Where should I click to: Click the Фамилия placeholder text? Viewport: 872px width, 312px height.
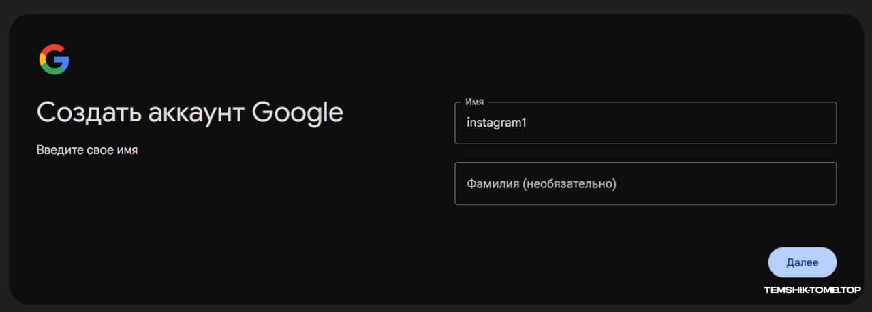(x=542, y=184)
